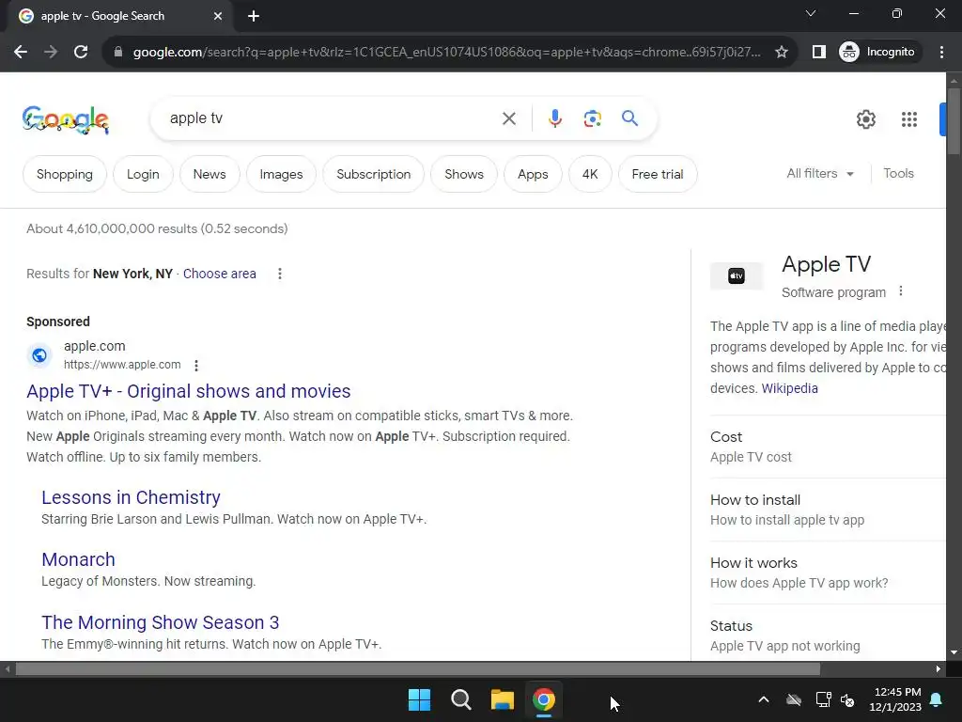Image resolution: width=962 pixels, height=722 pixels.
Task: Open The Morning Show Season 3
Action: pyautogui.click(x=160, y=622)
